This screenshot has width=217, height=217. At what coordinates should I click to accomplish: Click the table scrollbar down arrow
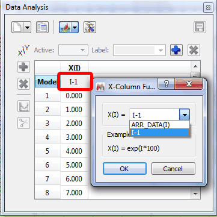(196, 194)
